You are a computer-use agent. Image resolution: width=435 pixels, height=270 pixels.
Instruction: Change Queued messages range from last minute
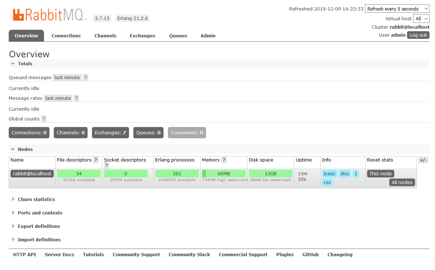coord(67,78)
